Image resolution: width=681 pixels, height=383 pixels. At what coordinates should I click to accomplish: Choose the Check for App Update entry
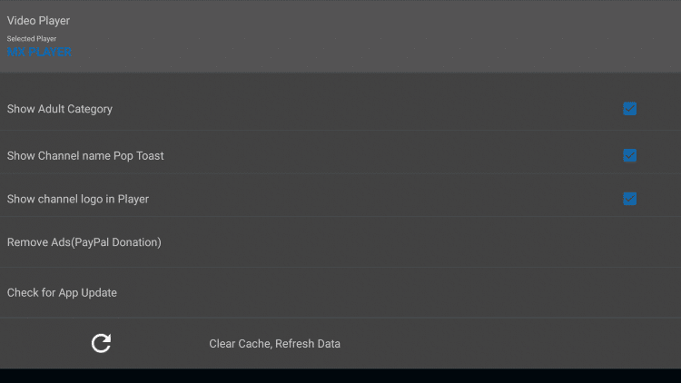(340, 292)
